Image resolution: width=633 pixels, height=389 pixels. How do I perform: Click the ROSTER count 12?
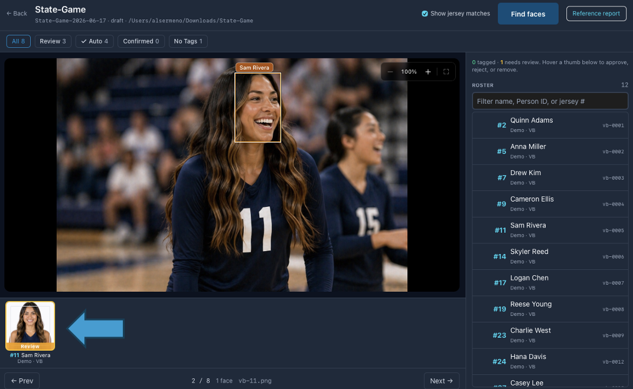click(x=625, y=85)
